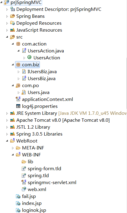The height and width of the screenshot is (213, 127).
Task: Click the index.jsp file icon
Action: click(18, 203)
